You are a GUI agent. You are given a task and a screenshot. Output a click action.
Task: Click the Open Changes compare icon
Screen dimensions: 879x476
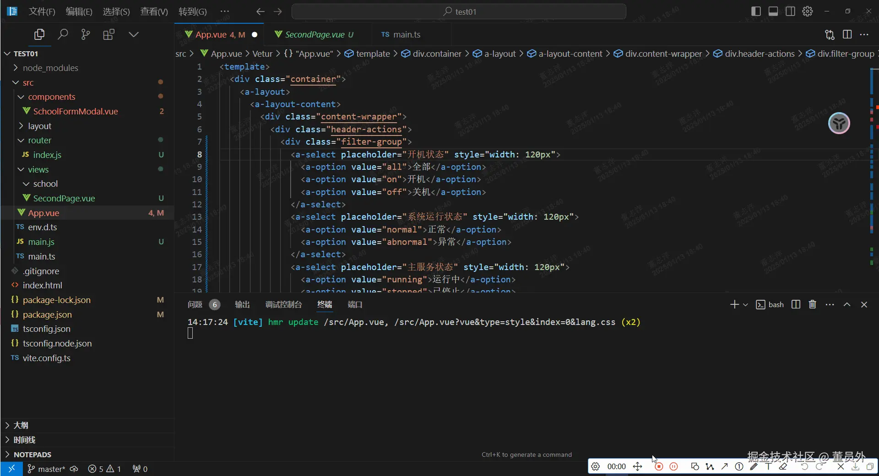click(x=830, y=34)
